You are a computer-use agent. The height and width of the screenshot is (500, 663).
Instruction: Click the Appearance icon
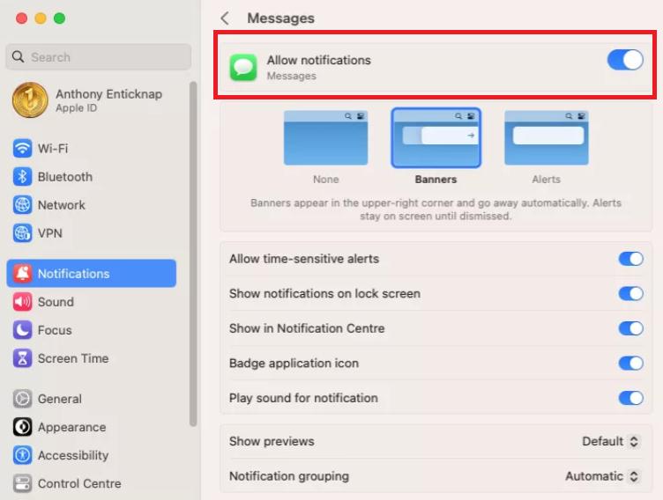(22, 427)
